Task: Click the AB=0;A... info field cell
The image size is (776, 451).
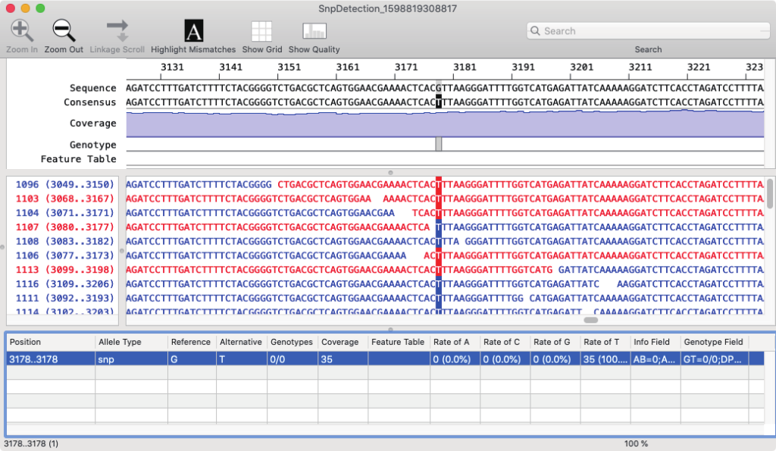Action: tap(656, 359)
